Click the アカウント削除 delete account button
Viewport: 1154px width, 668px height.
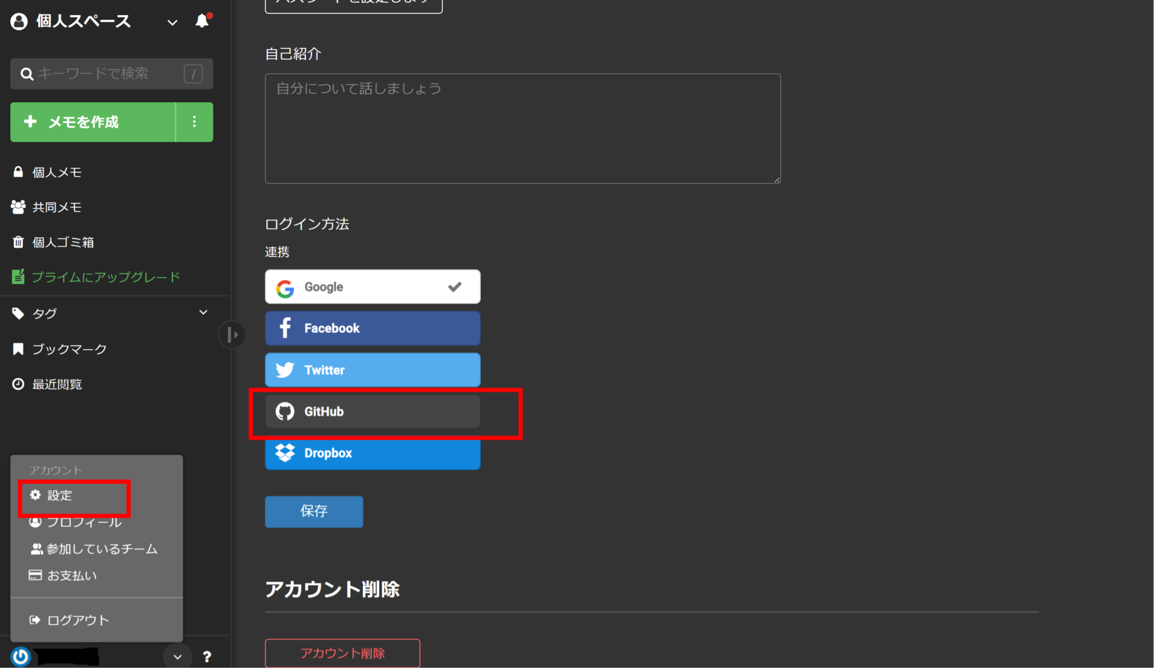(342, 654)
